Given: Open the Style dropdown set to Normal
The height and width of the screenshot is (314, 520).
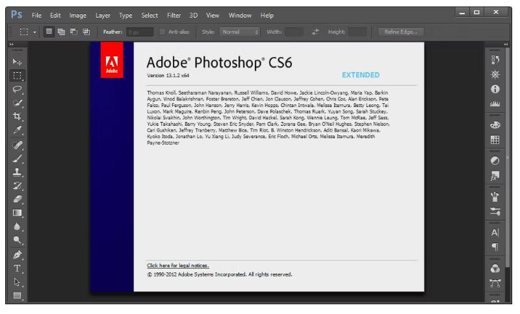Looking at the screenshot, I should click(x=240, y=31).
